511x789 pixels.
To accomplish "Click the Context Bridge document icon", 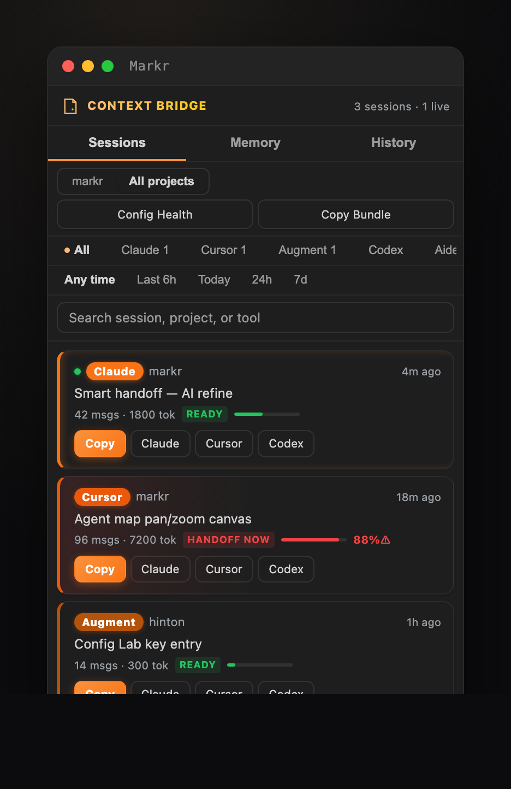I will (70, 106).
